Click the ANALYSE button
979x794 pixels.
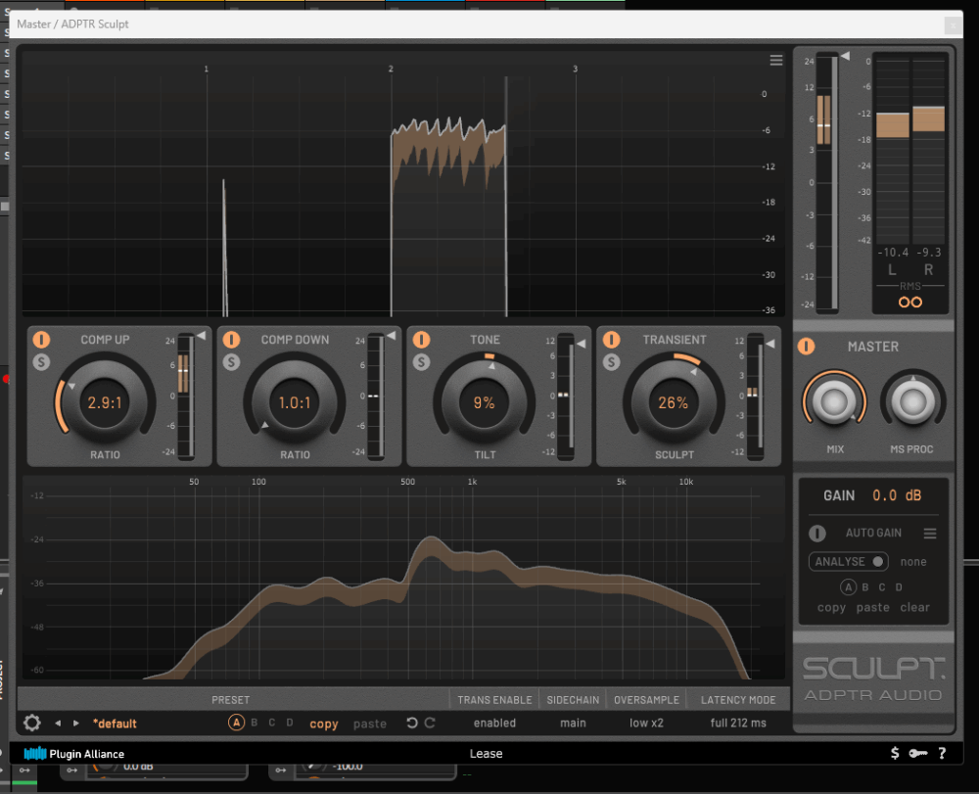tap(848, 562)
